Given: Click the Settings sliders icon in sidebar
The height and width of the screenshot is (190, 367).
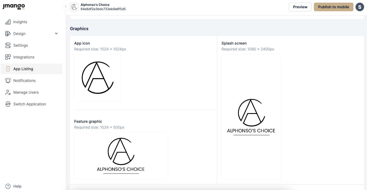Looking at the screenshot, I should pos(8,45).
